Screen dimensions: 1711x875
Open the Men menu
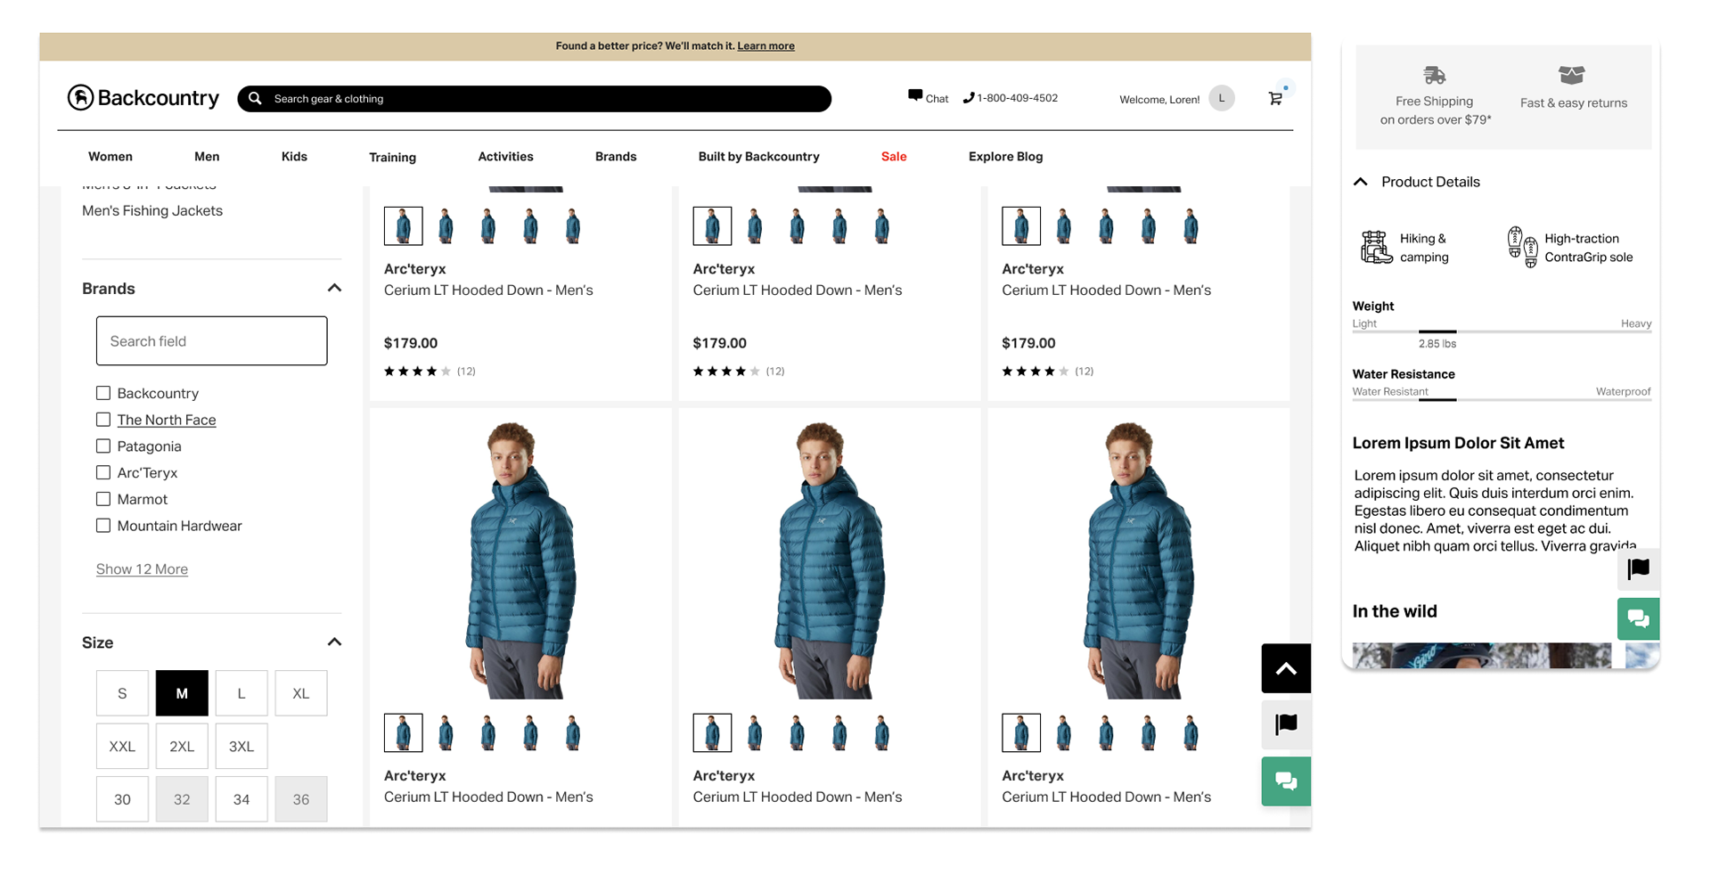[x=207, y=156]
